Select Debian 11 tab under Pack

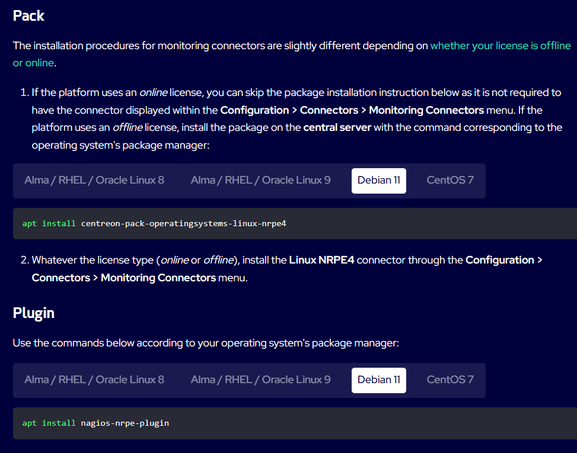tap(379, 181)
